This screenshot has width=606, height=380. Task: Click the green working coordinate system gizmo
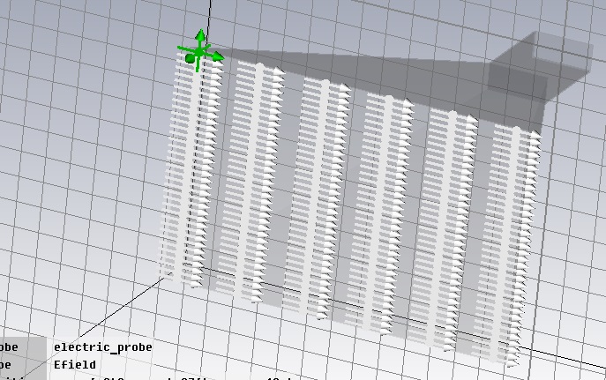tap(199, 51)
